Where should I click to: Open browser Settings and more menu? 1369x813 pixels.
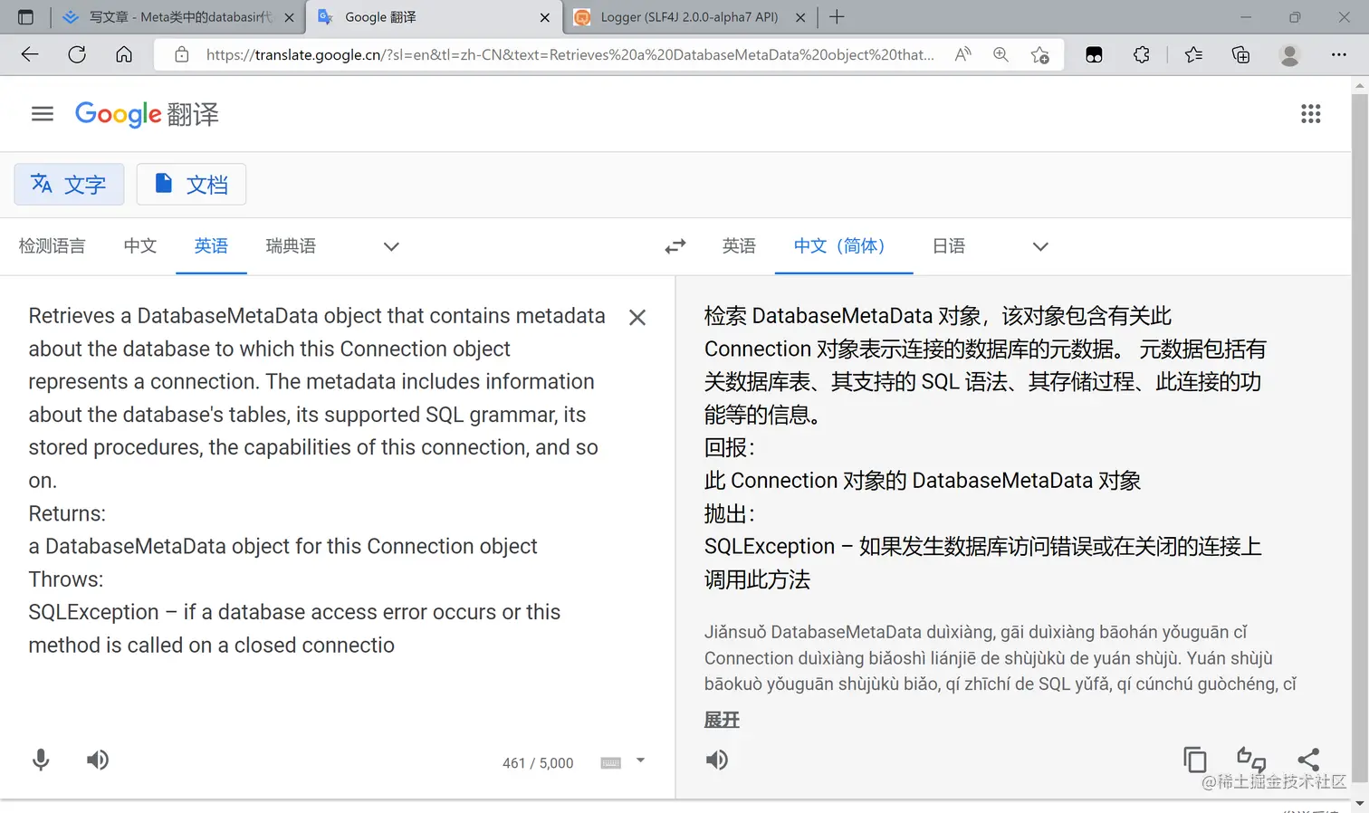coord(1338,54)
